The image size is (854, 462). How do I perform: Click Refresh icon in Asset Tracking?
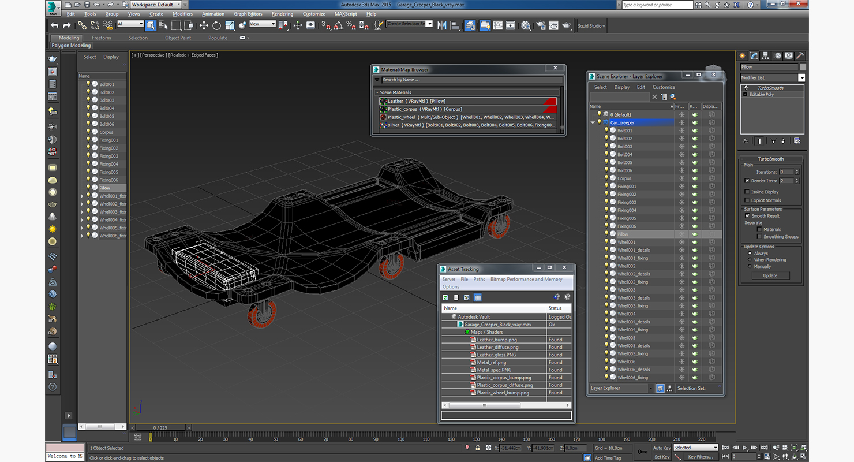click(x=445, y=297)
